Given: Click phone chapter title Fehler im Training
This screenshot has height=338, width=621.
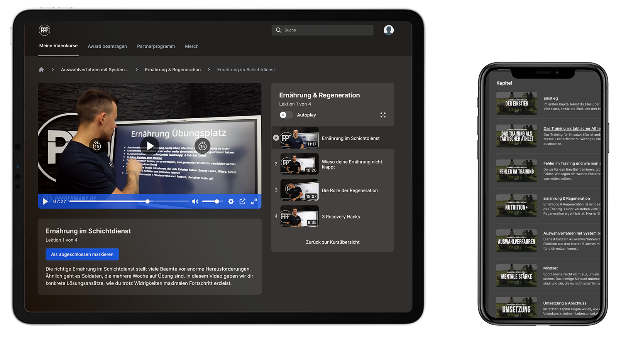Looking at the screenshot, I should pos(572,163).
